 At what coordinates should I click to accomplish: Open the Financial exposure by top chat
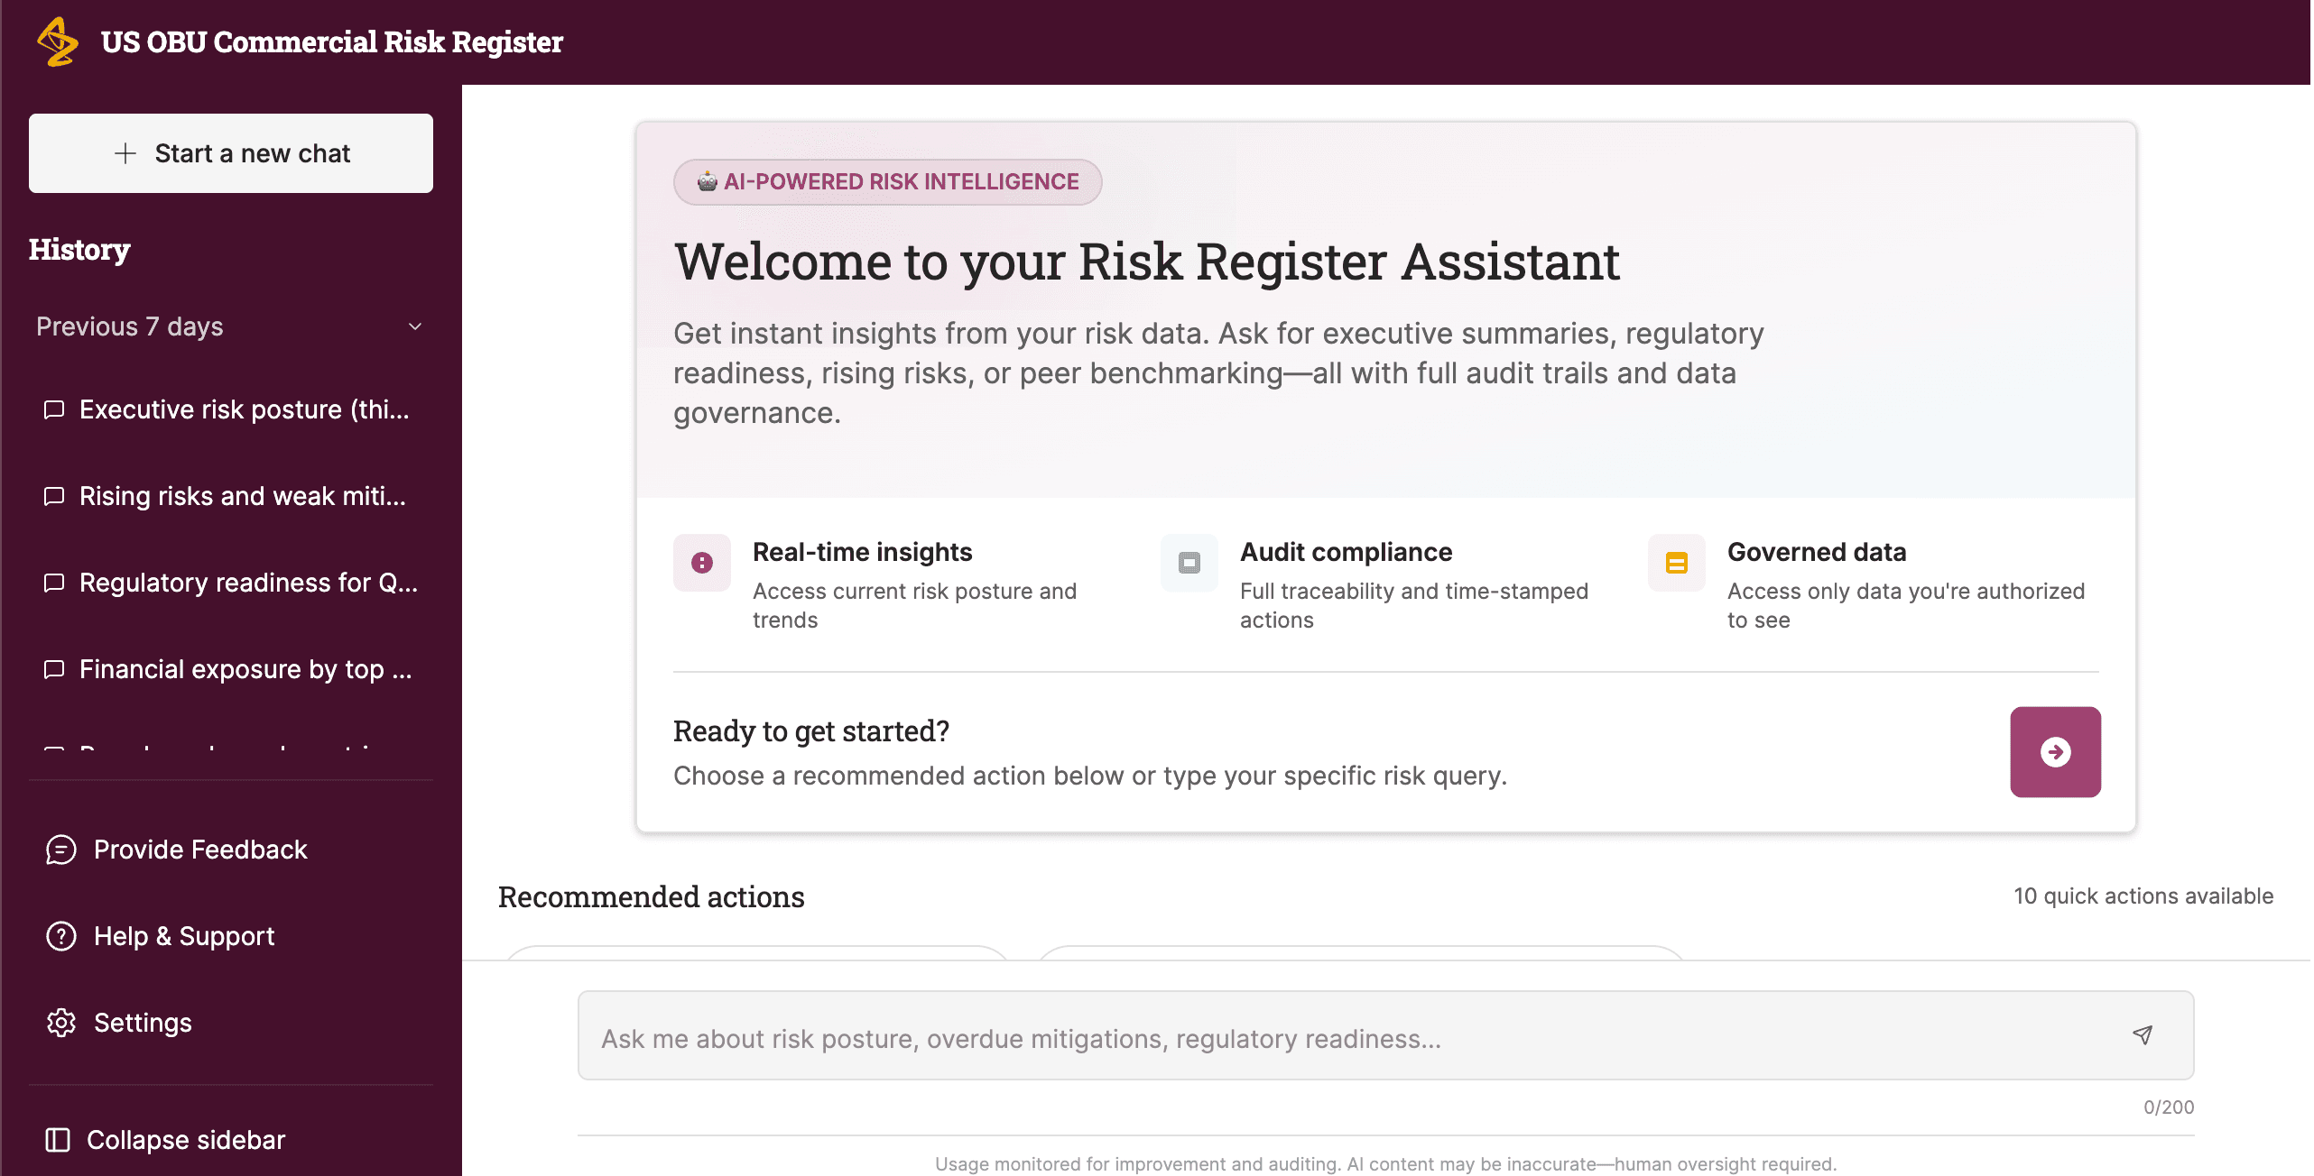click(x=245, y=669)
